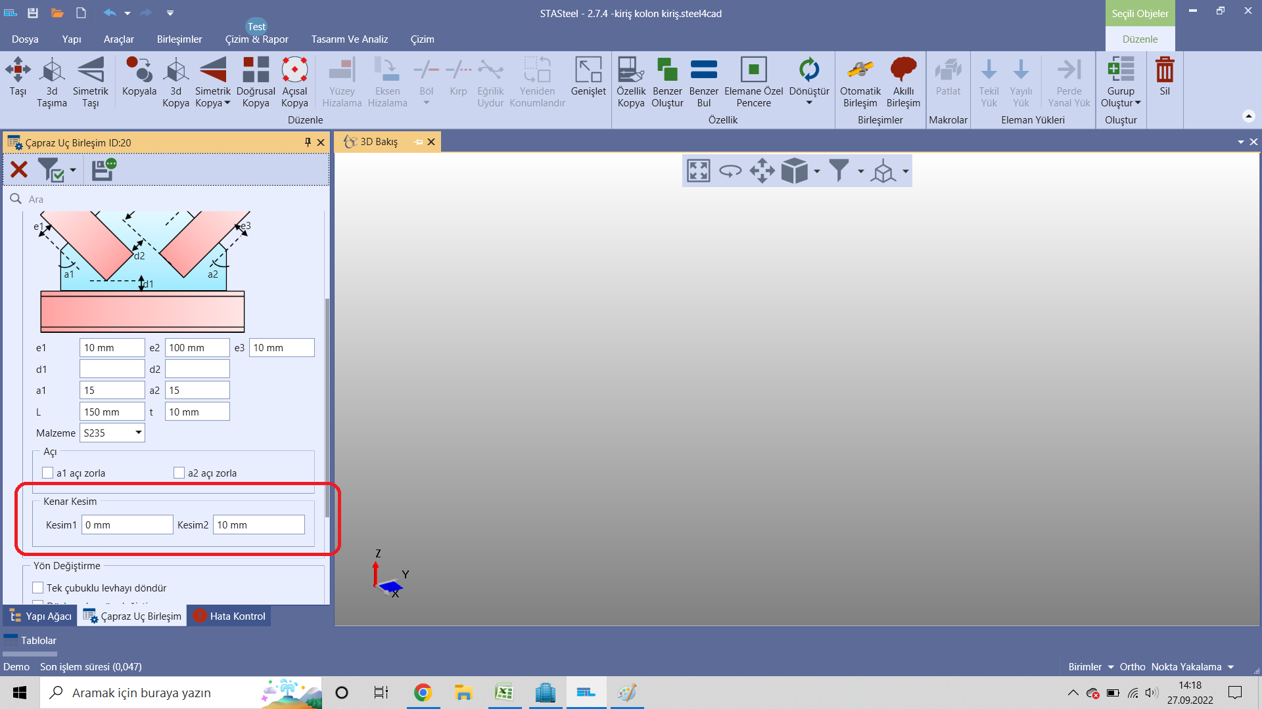Click the zoom extents view icon
The height and width of the screenshot is (709, 1262).
tap(698, 171)
